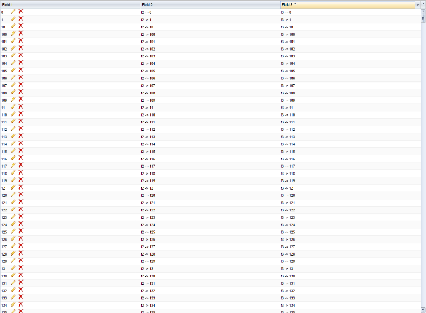Open the pencil edit icon for row 116
The width and height of the screenshot is (426, 313).
13,158
